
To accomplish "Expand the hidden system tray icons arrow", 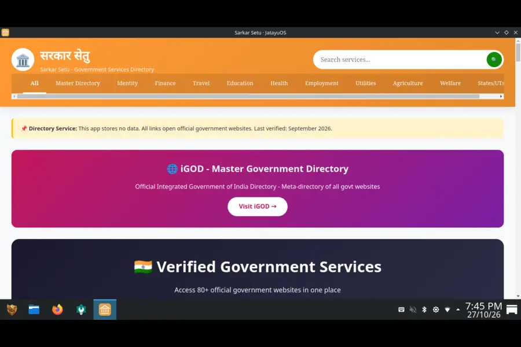I will [458, 310].
